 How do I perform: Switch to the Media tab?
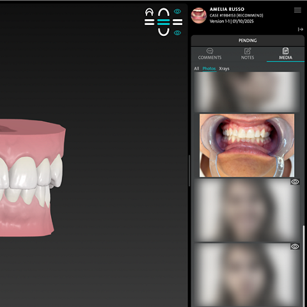[285, 54]
